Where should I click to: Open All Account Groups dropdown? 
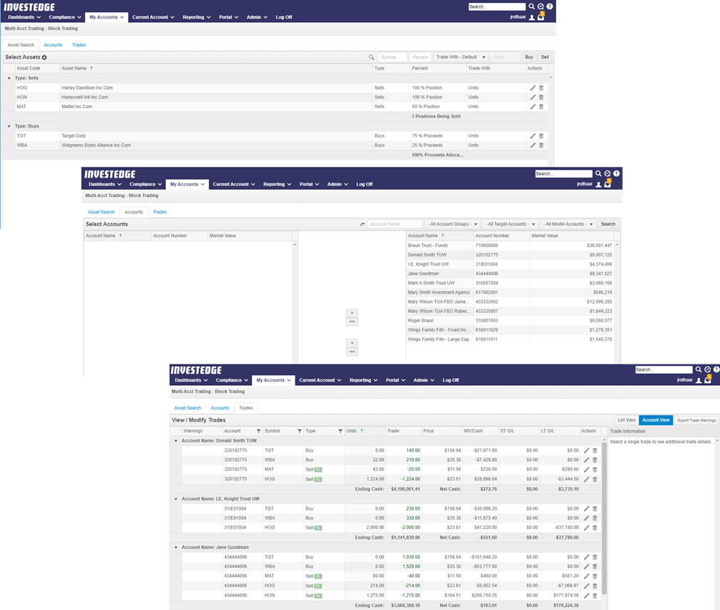tap(452, 224)
